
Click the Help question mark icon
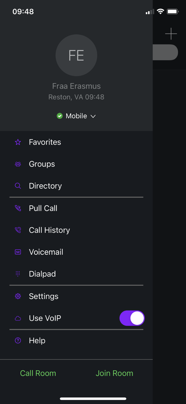[18, 341]
